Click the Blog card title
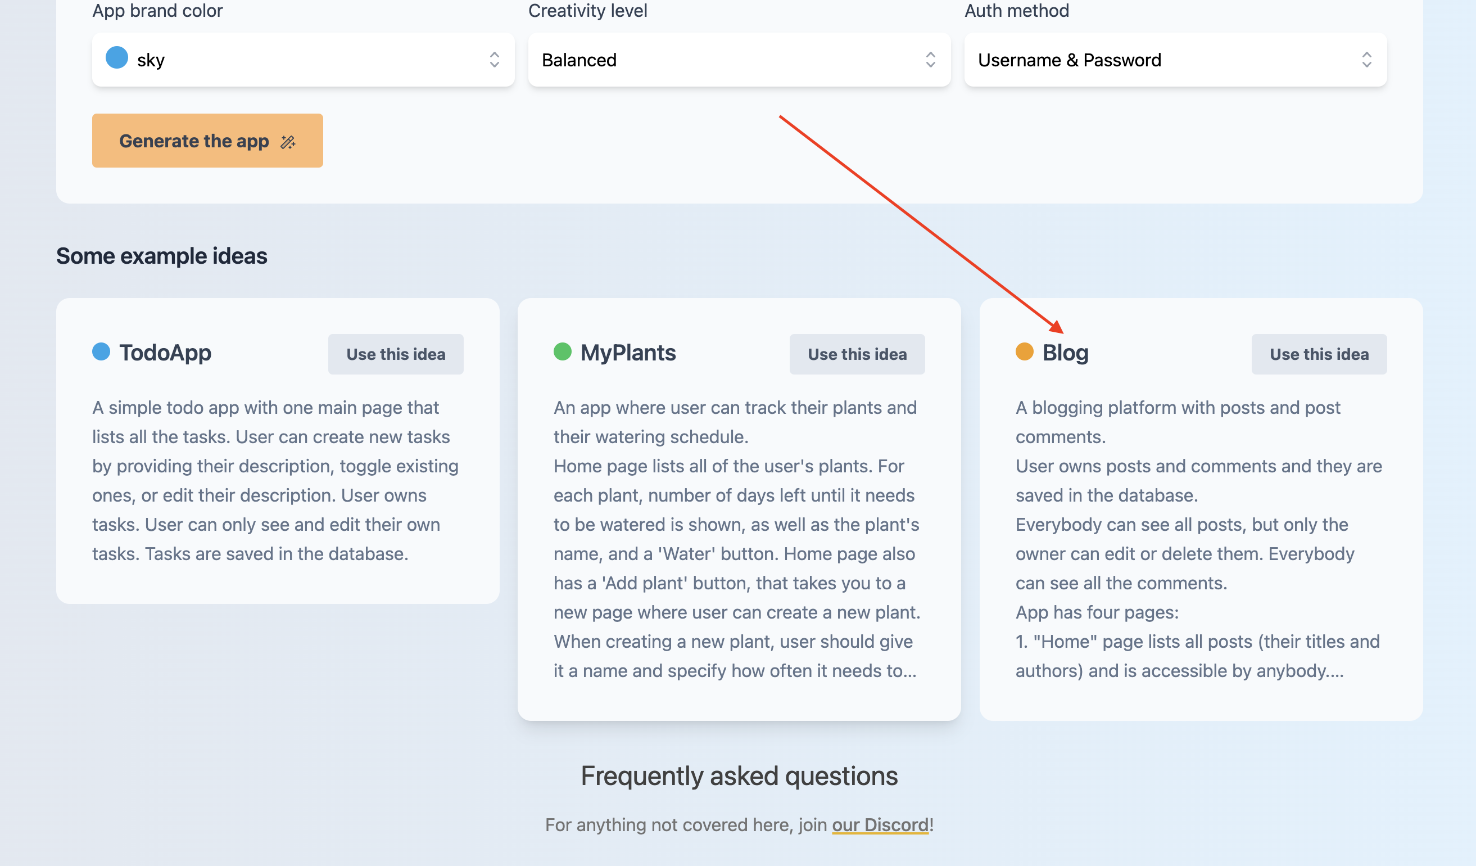Image resolution: width=1476 pixels, height=866 pixels. coord(1066,353)
